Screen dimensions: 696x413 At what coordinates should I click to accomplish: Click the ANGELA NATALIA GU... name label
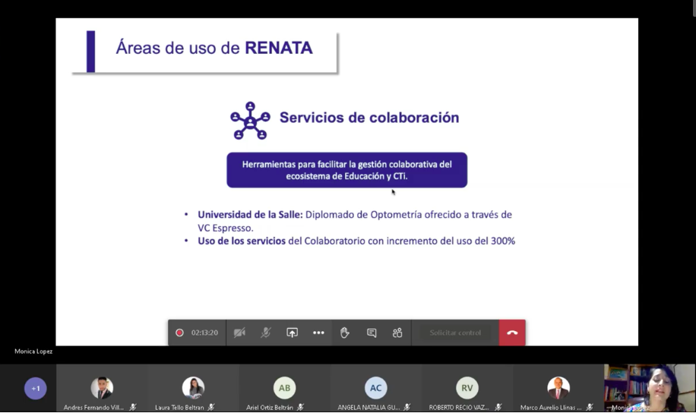pos(369,407)
